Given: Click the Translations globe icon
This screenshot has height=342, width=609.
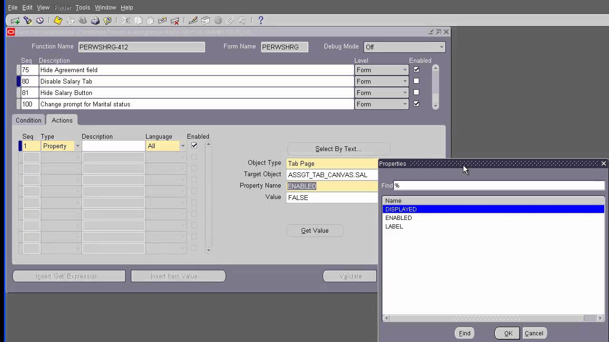Looking at the screenshot, I should point(218,20).
